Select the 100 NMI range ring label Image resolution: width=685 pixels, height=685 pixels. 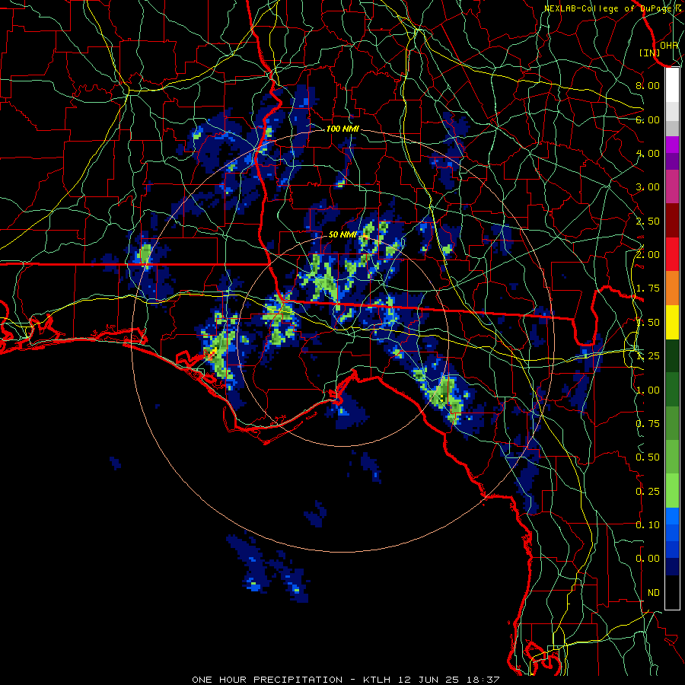(342, 129)
